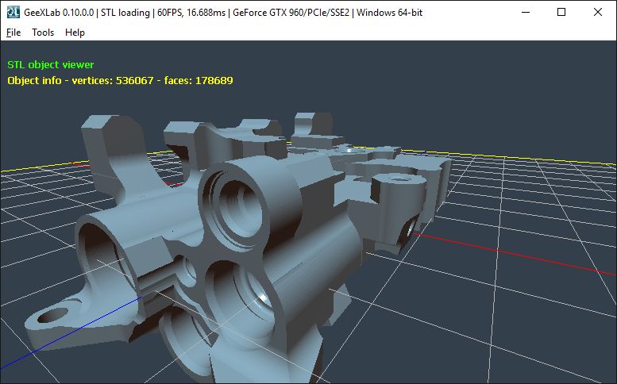Close the GeeXLab window
Image resolution: width=617 pixels, height=384 pixels.
click(598, 12)
